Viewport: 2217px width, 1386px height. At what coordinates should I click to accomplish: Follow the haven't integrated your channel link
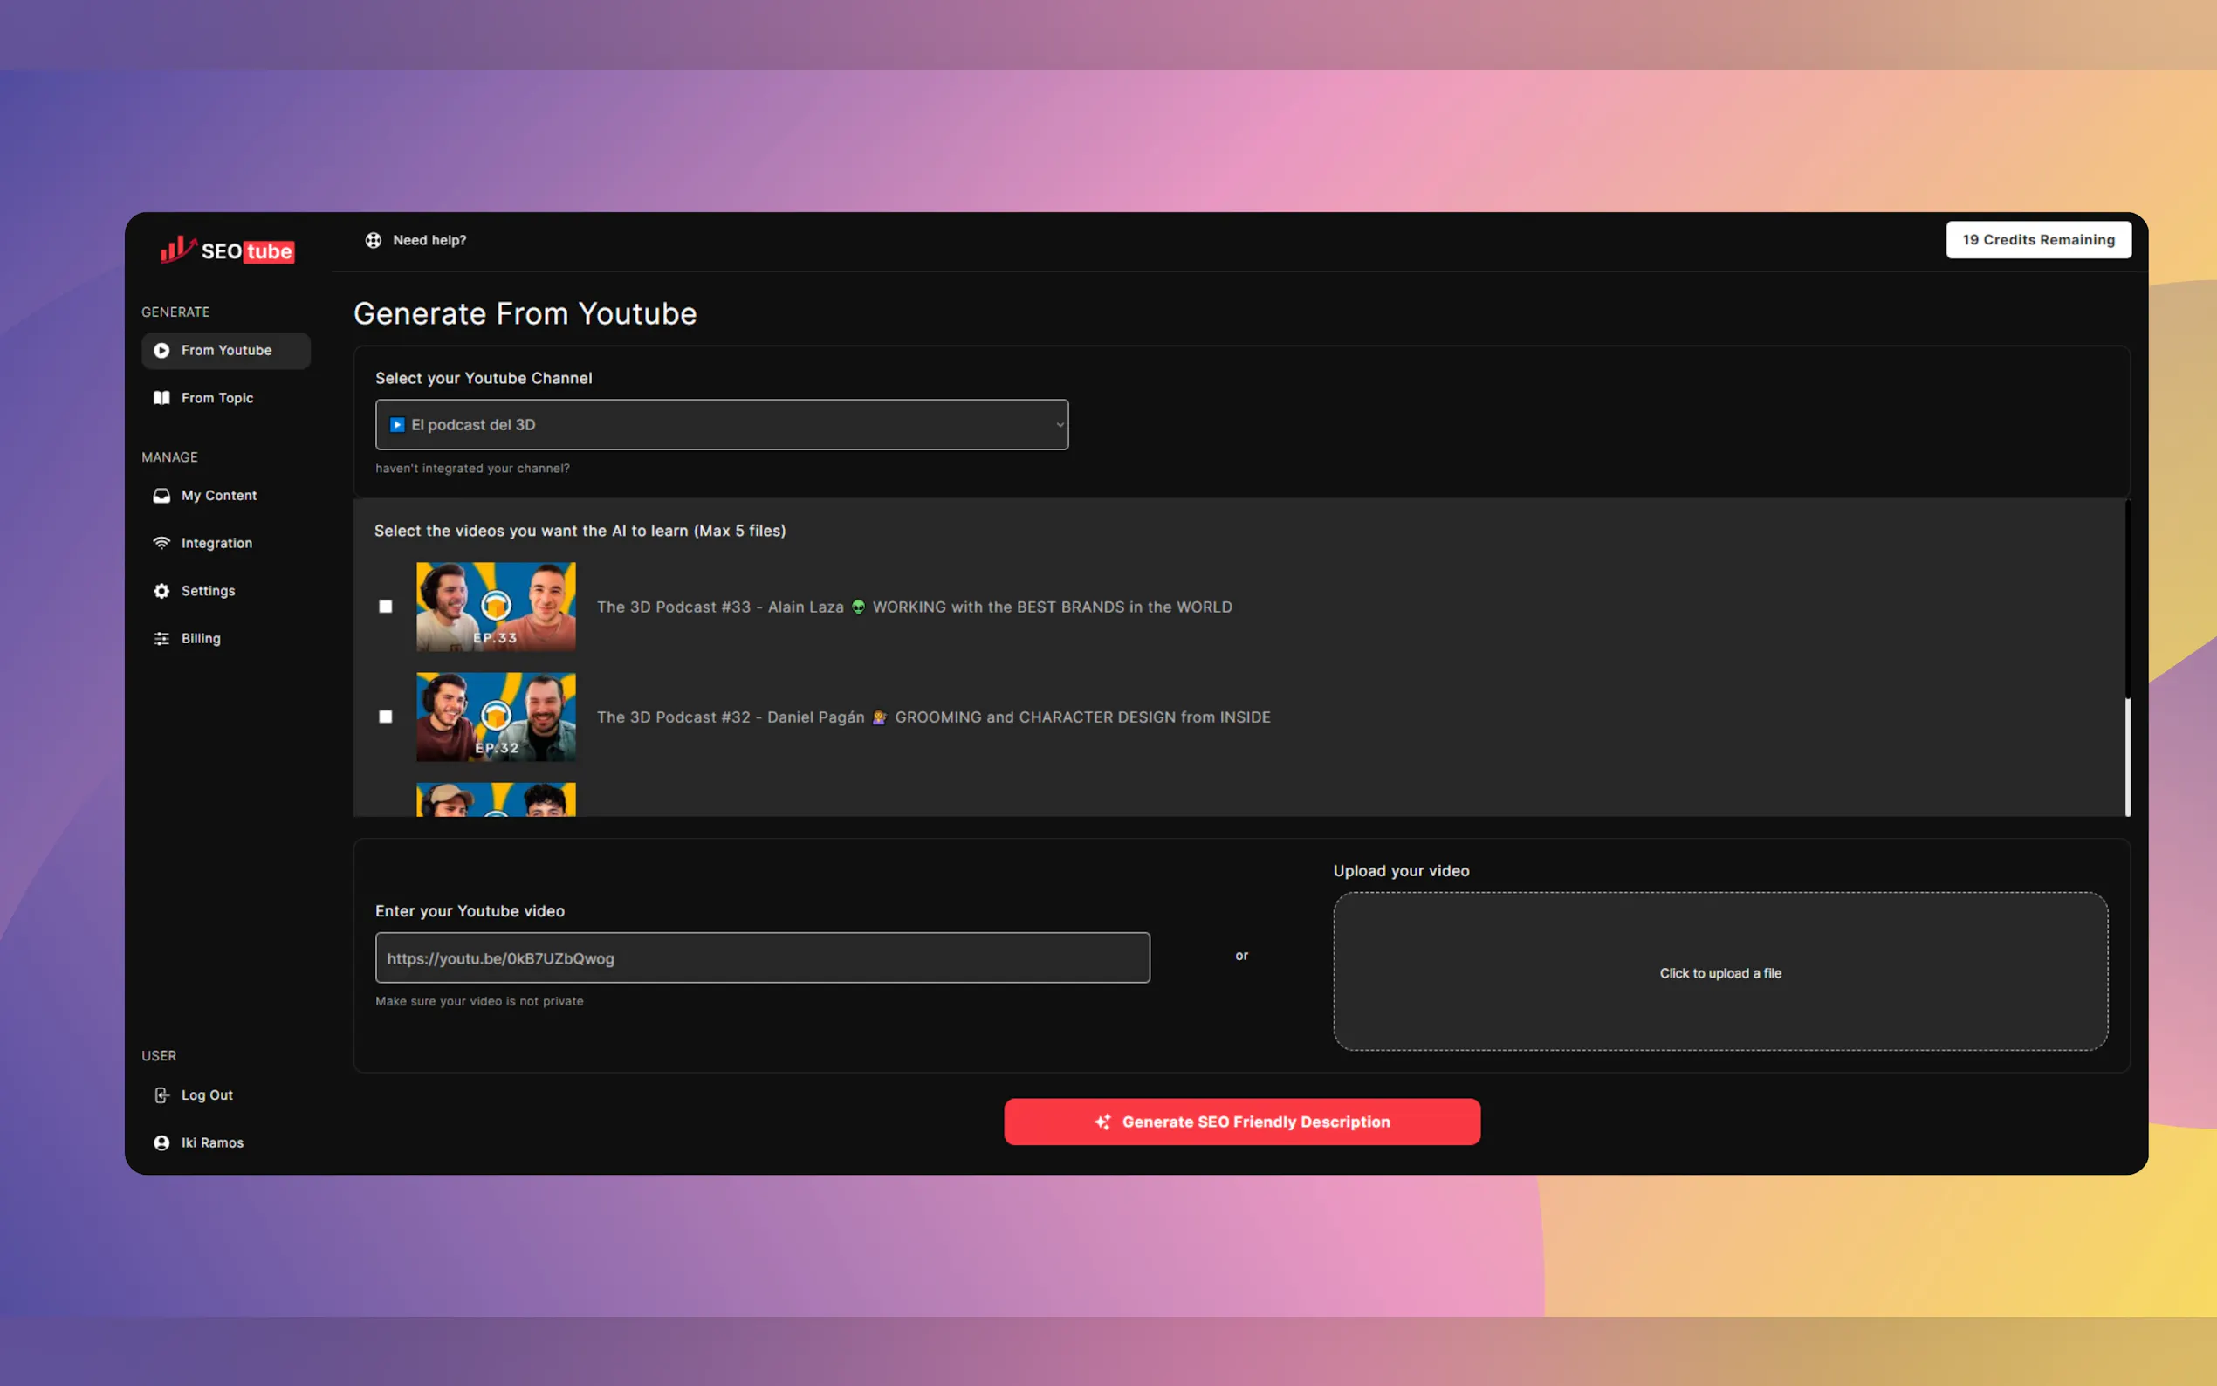pyautogui.click(x=472, y=469)
